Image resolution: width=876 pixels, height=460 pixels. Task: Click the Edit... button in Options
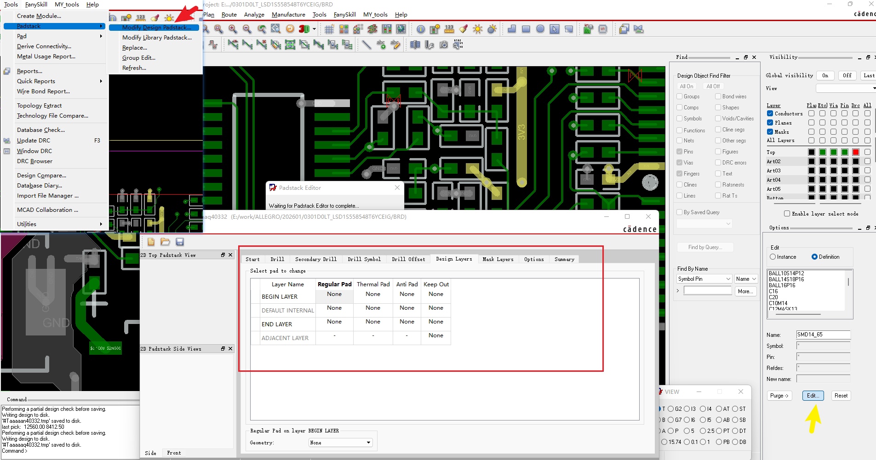pos(813,396)
